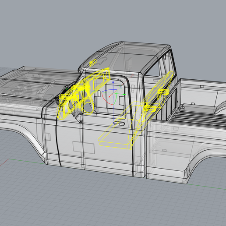Click the red X-axis scale handle

[132, 75]
